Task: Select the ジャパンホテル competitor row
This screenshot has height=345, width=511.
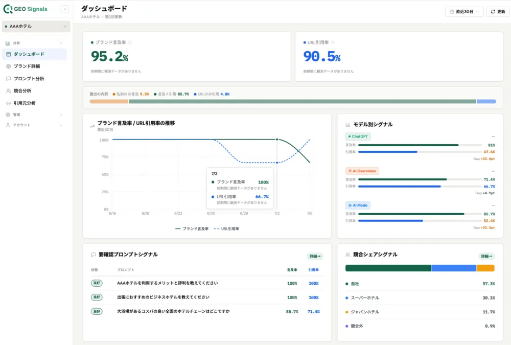Action: click(x=420, y=312)
